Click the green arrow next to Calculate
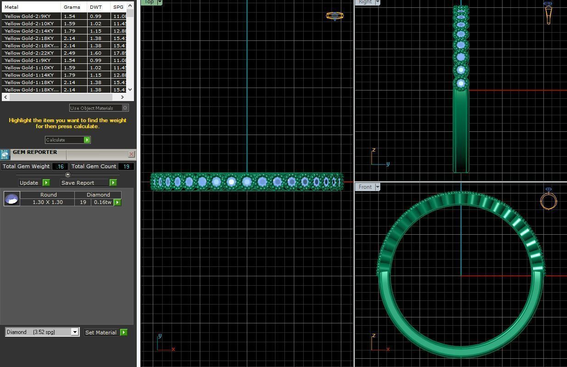This screenshot has width=567, height=367. (87, 140)
